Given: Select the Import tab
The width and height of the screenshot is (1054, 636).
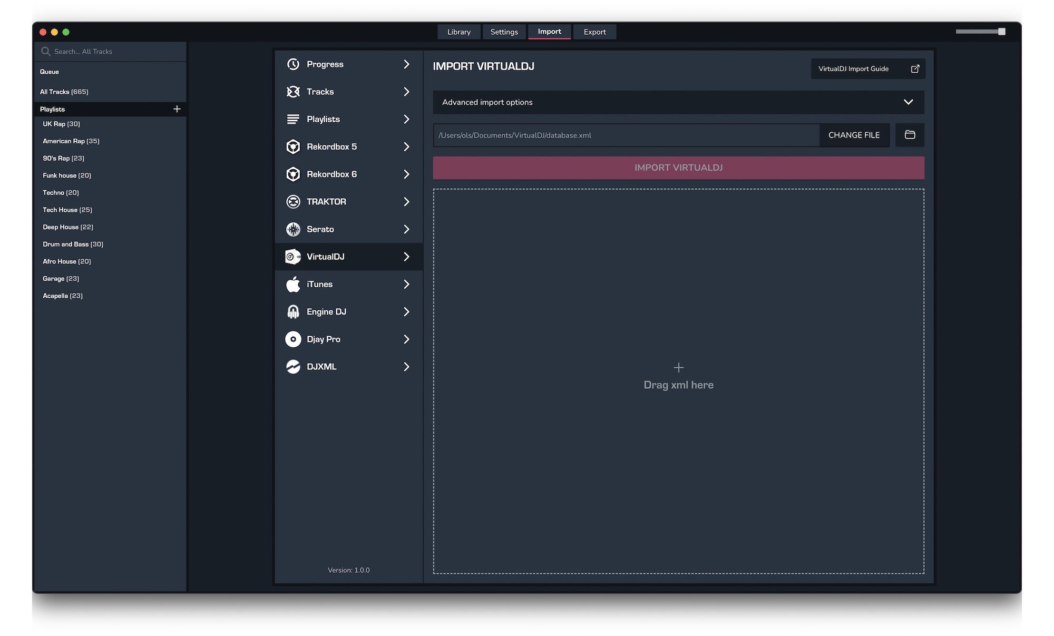Looking at the screenshot, I should (550, 32).
